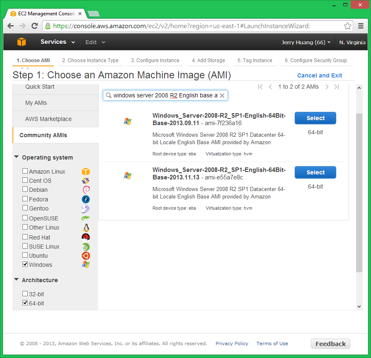This screenshot has width=371, height=358.
Task: Check the Debian checkbox
Action: tap(25, 189)
